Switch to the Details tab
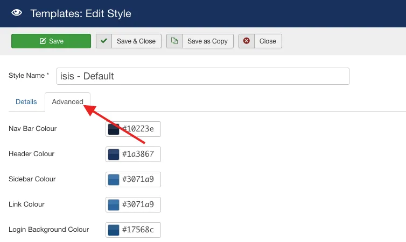The height and width of the screenshot is (242, 406). click(x=26, y=101)
